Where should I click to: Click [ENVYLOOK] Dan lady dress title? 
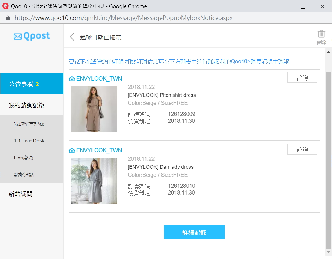[160, 167]
